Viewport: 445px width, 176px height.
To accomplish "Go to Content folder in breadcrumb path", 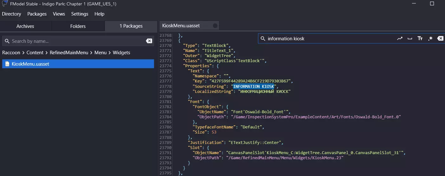I will click(35, 53).
